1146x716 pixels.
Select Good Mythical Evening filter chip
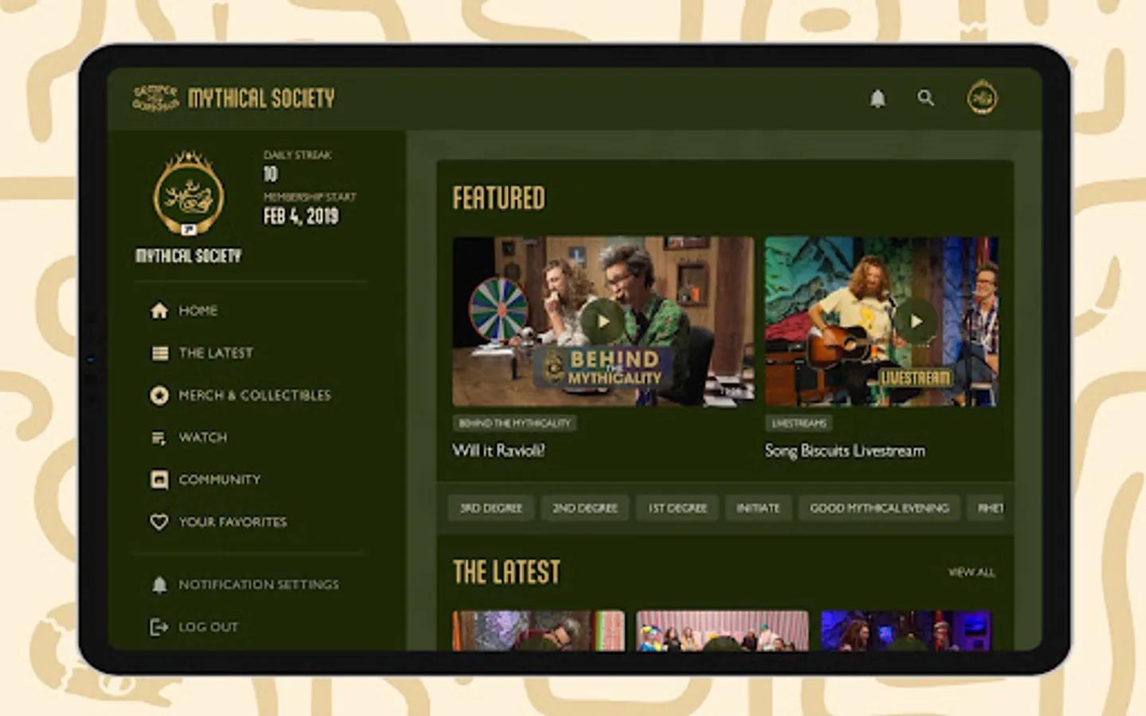[x=879, y=508]
